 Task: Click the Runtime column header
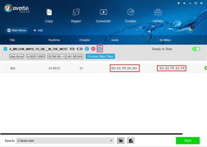click(x=54, y=40)
